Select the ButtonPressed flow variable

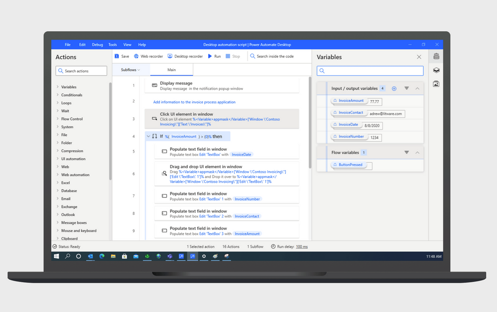(x=348, y=165)
